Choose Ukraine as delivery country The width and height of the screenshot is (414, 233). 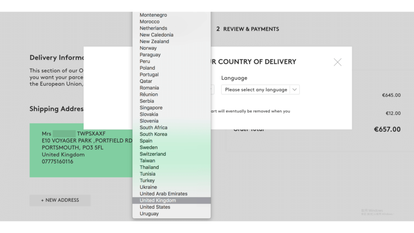pyautogui.click(x=171, y=187)
